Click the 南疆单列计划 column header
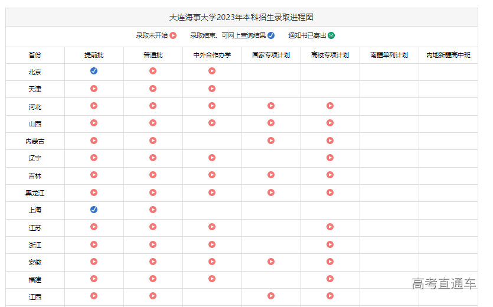 click(x=389, y=55)
